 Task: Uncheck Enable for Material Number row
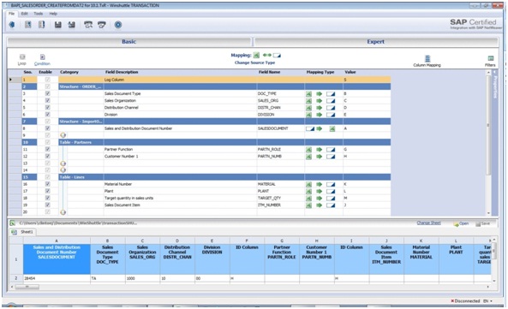pos(48,184)
